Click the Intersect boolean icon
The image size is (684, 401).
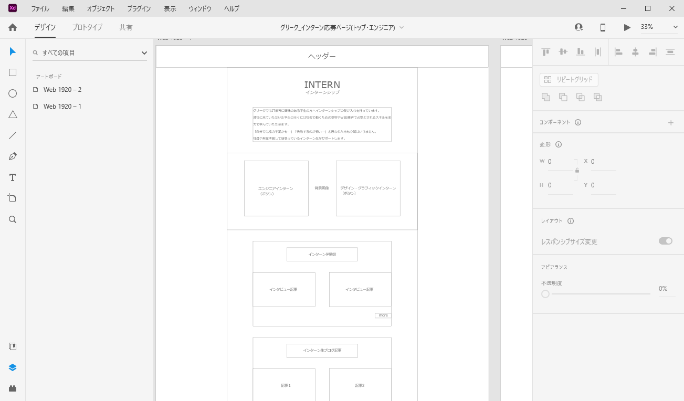point(581,97)
